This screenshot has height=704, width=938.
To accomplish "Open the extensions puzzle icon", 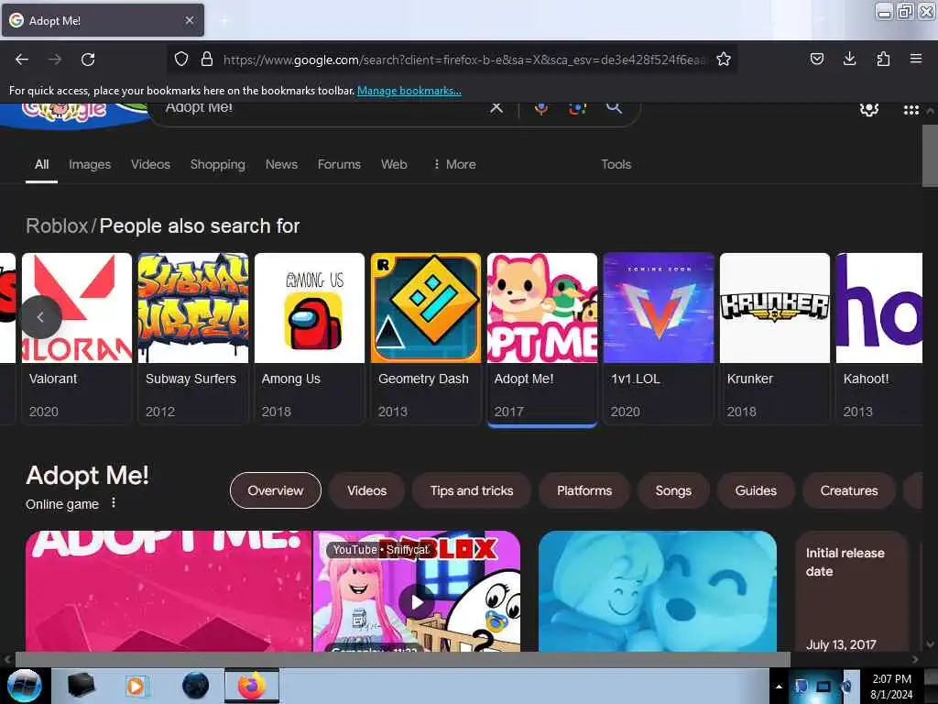I will (x=883, y=59).
